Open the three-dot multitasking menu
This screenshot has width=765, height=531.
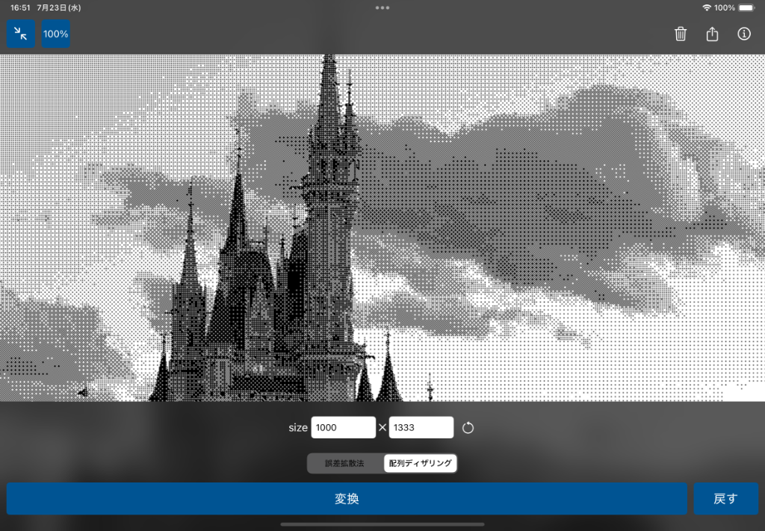382,7
